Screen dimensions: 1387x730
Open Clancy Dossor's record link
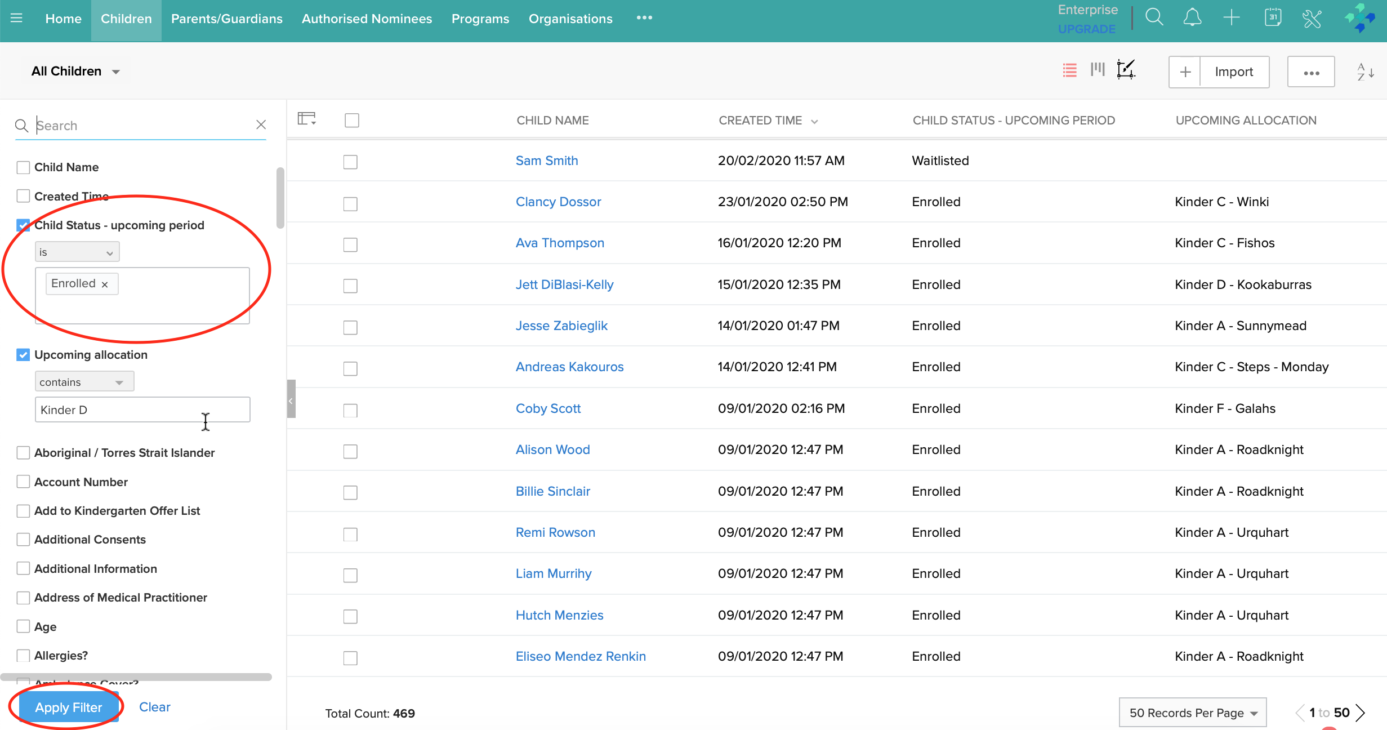tap(558, 202)
